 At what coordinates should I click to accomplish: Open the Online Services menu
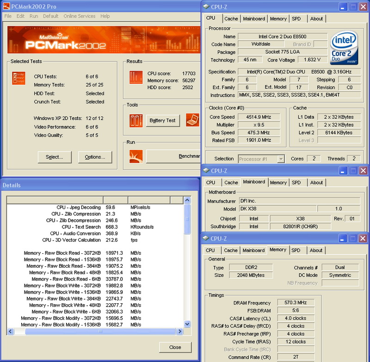coord(79,16)
